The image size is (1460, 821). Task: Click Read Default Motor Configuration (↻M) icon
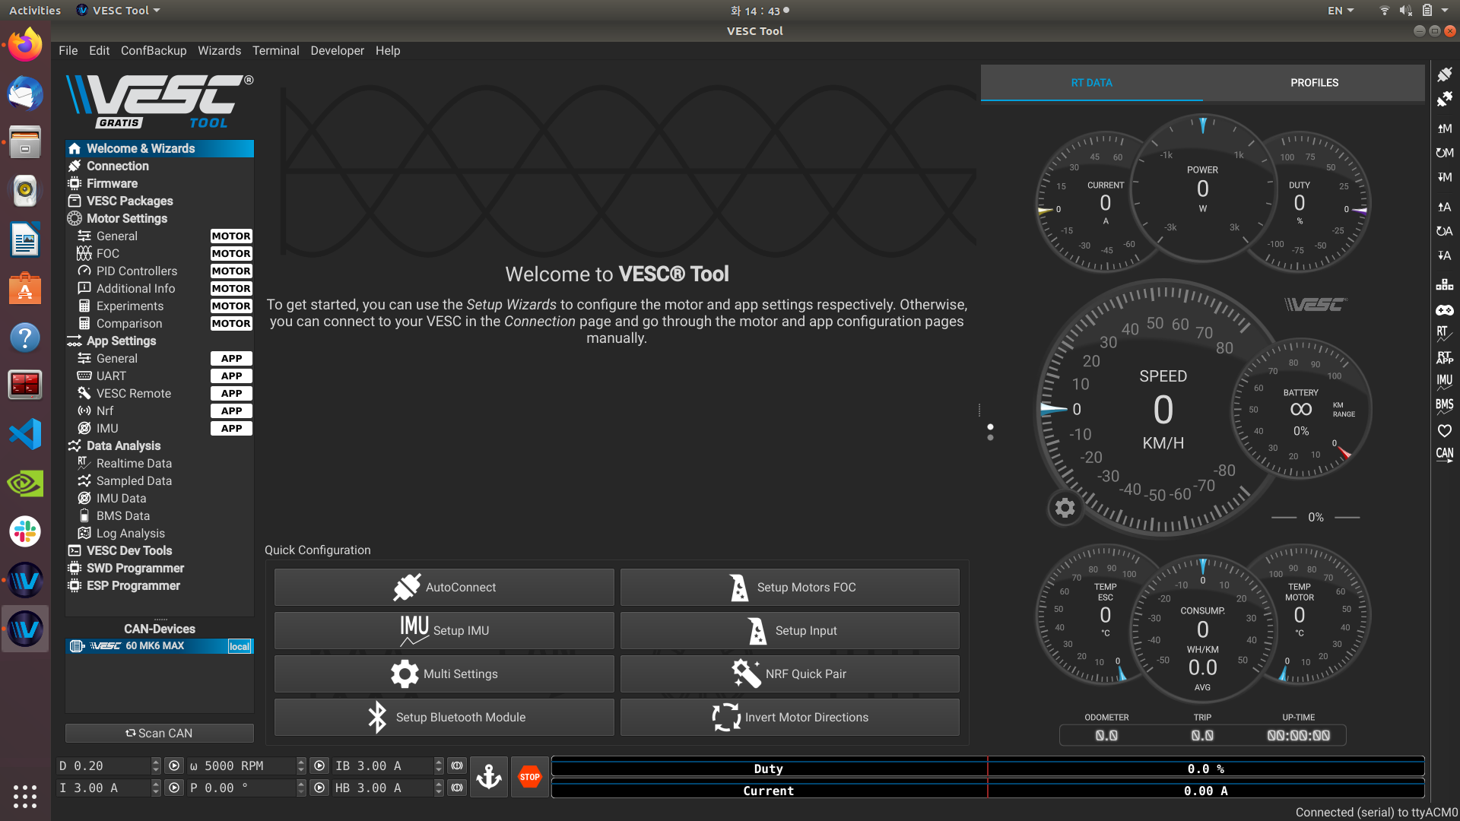[1444, 153]
